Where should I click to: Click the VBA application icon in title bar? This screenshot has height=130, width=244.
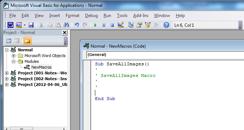[6, 5]
